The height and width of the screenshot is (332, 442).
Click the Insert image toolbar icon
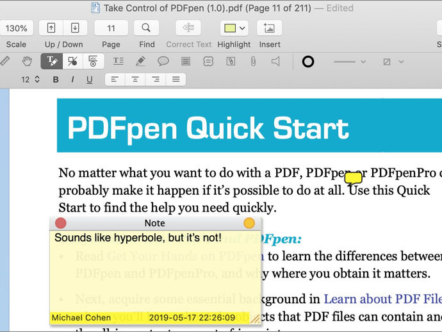tap(269, 28)
